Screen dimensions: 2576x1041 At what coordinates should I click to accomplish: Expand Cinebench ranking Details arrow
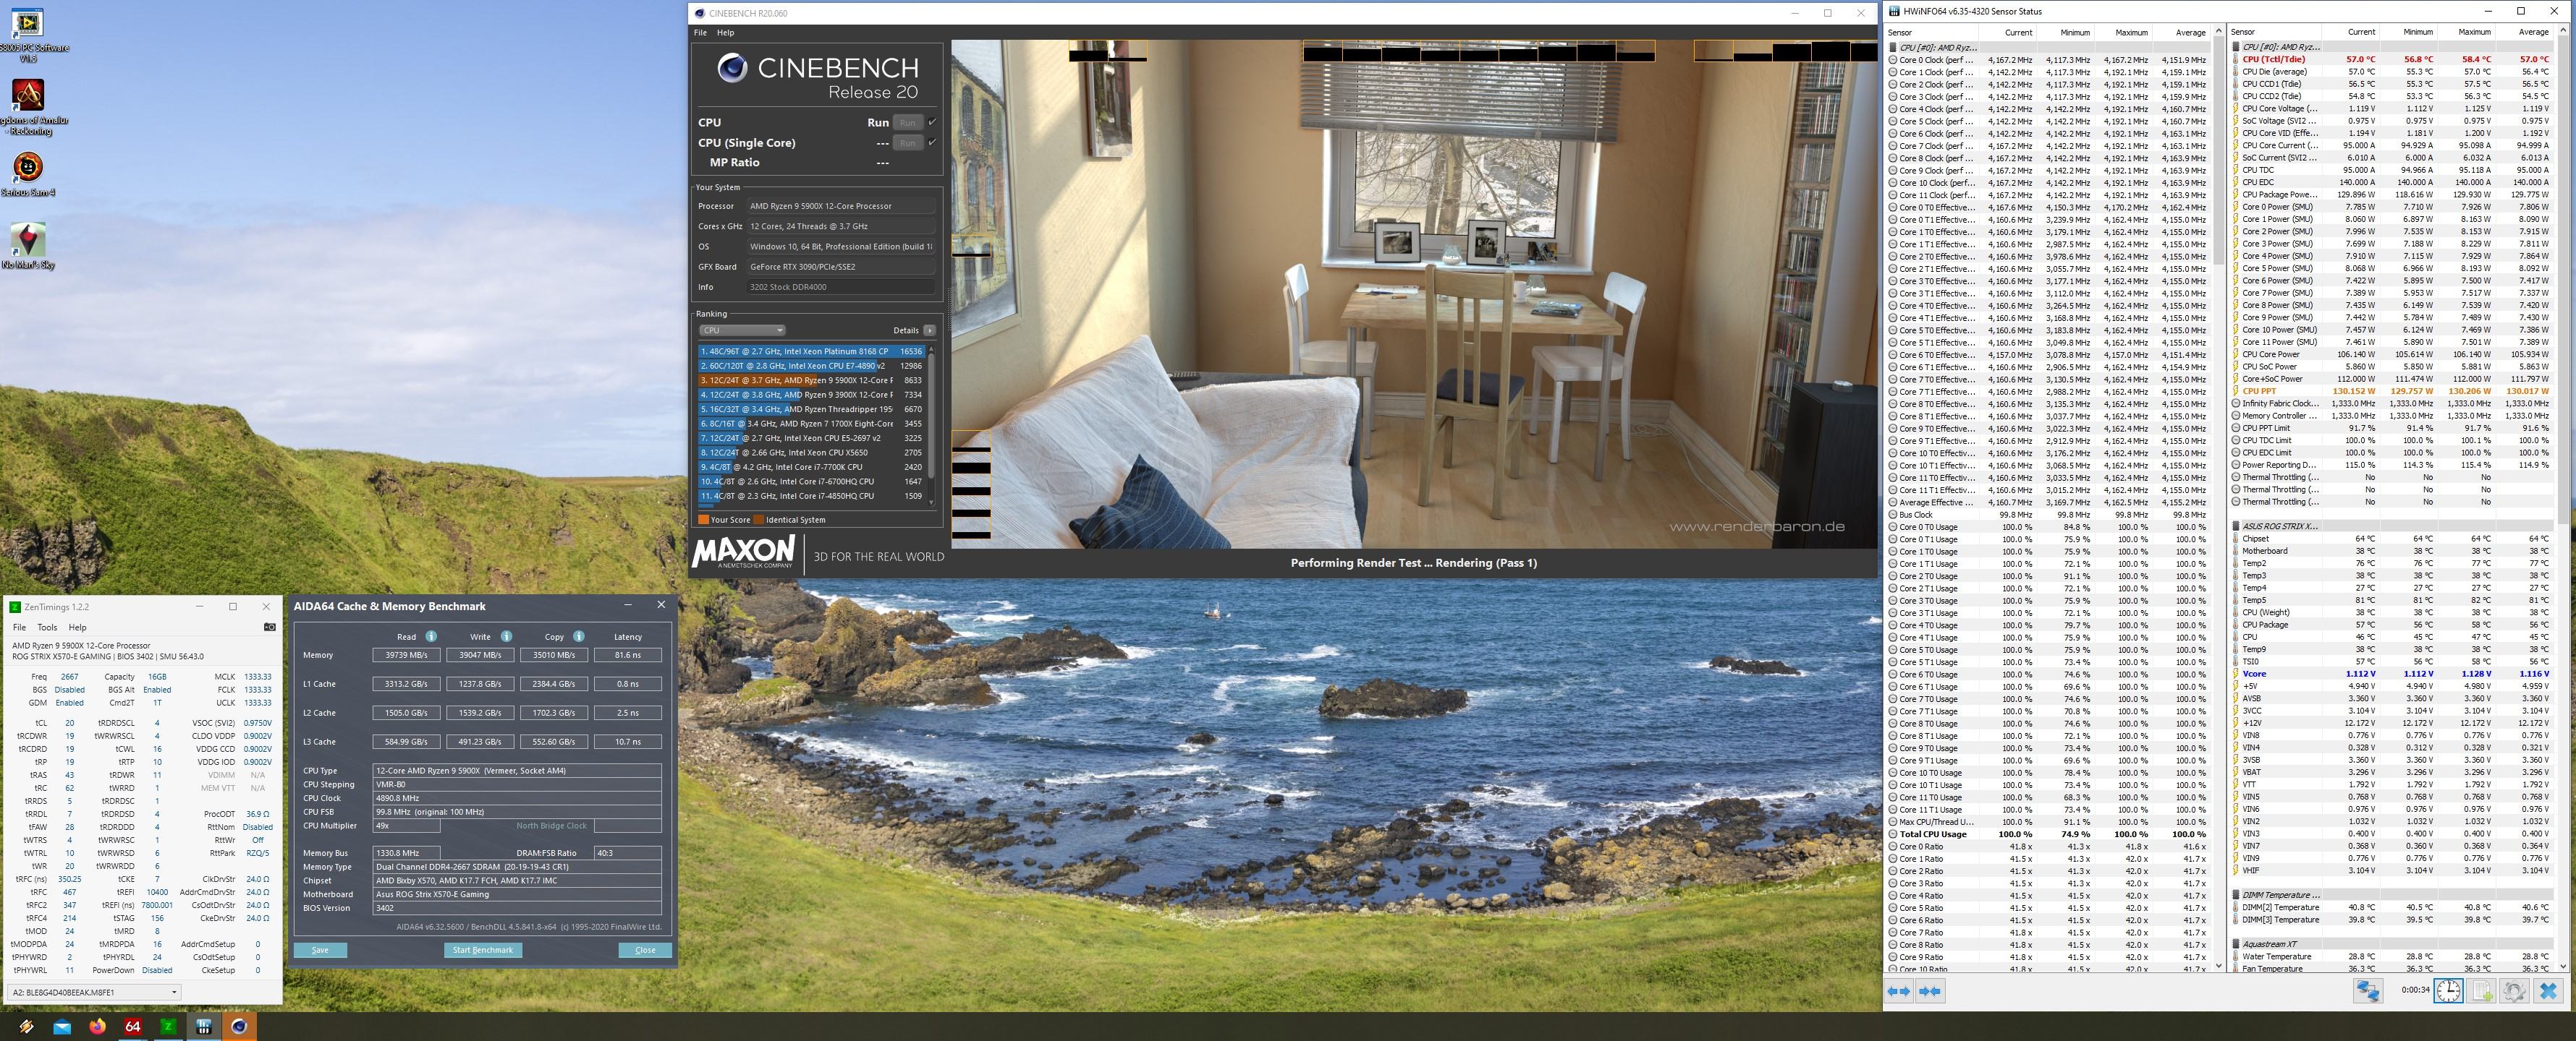pyautogui.click(x=930, y=330)
